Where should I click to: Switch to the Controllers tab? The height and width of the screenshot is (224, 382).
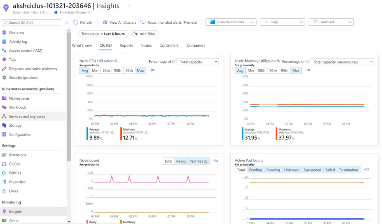(x=169, y=45)
